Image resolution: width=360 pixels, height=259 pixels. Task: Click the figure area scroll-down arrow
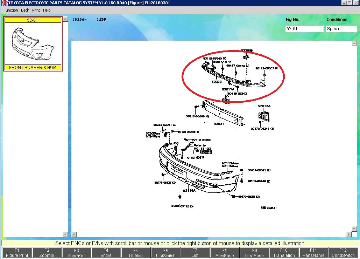tap(354, 229)
